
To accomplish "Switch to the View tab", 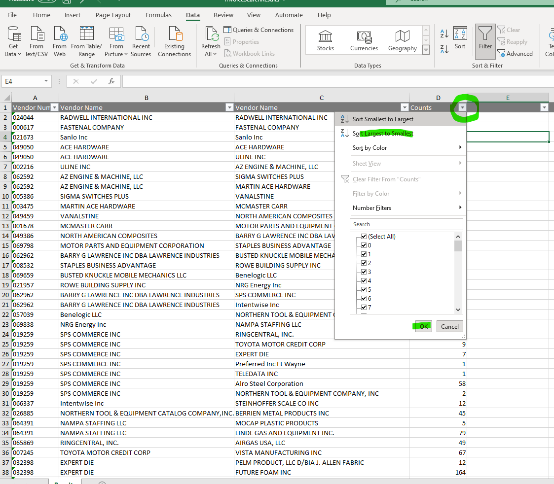I will pyautogui.click(x=254, y=15).
